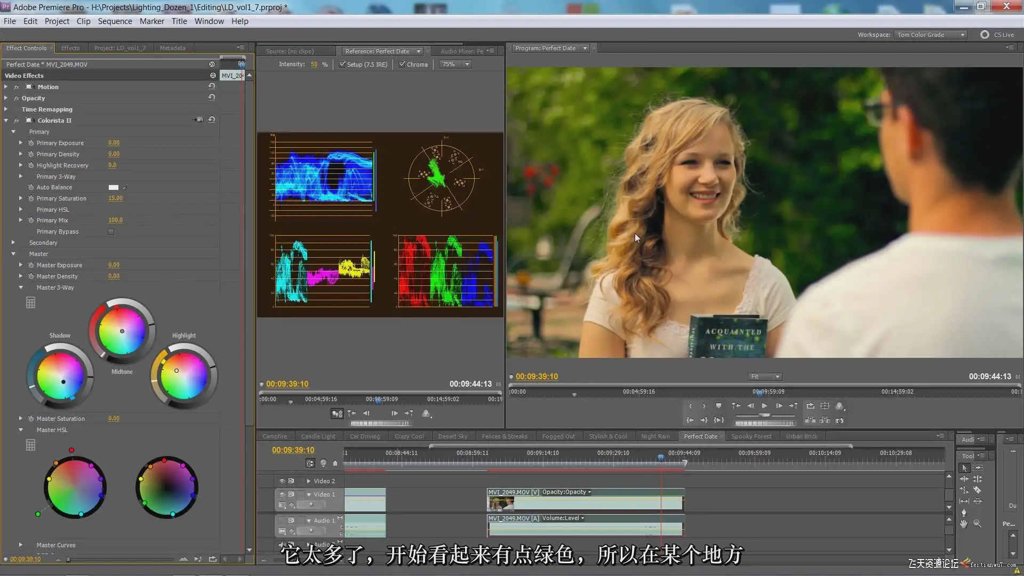This screenshot has width=1024, height=576.
Task: Click the Primary Saturation value 15.00
Action: click(x=115, y=198)
